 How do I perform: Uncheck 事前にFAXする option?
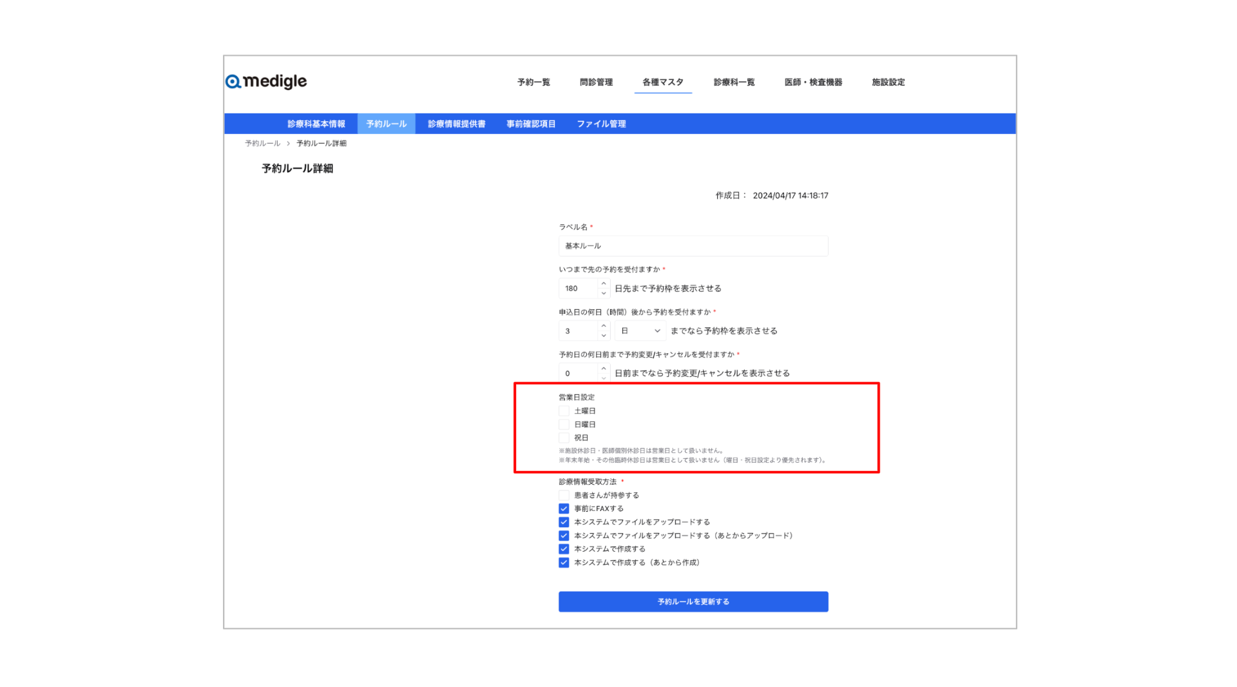[x=564, y=508]
